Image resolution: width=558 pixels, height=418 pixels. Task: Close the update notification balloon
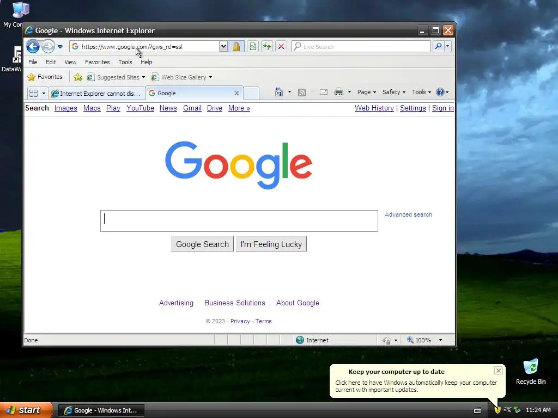498,371
